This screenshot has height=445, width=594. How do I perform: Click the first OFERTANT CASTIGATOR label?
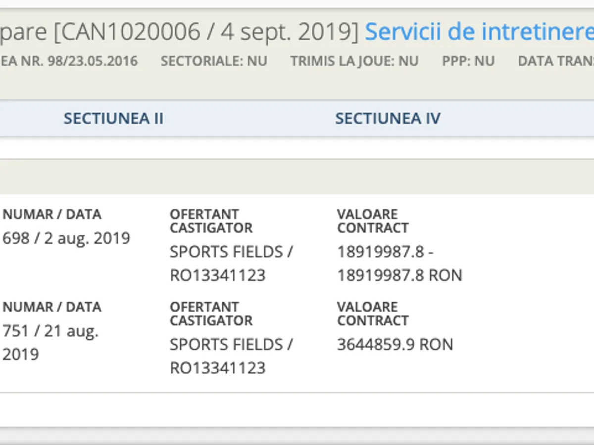coord(211,221)
